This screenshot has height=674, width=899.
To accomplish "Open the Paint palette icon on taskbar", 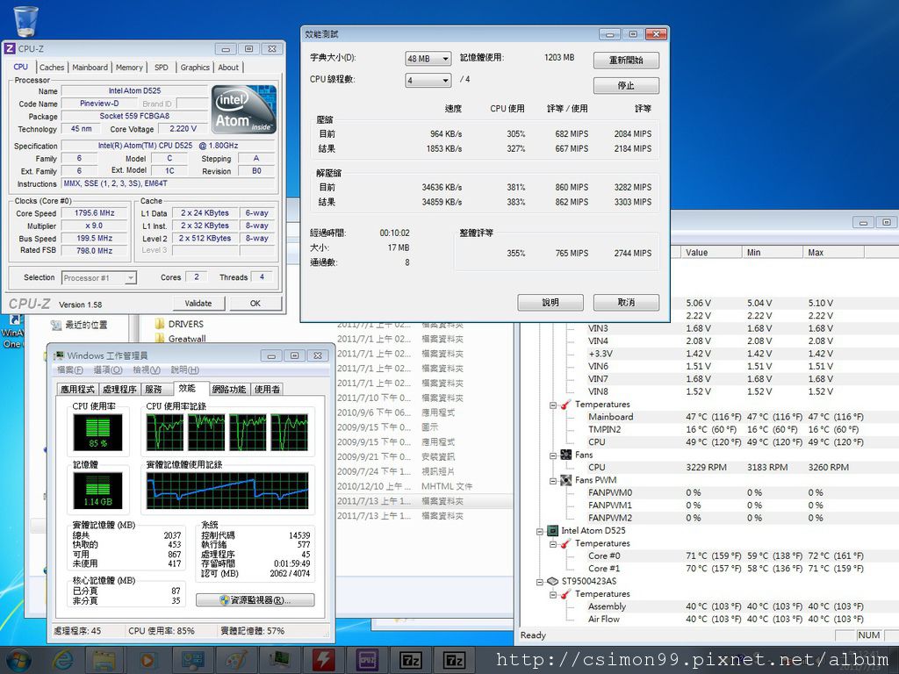I will pyautogui.click(x=235, y=660).
